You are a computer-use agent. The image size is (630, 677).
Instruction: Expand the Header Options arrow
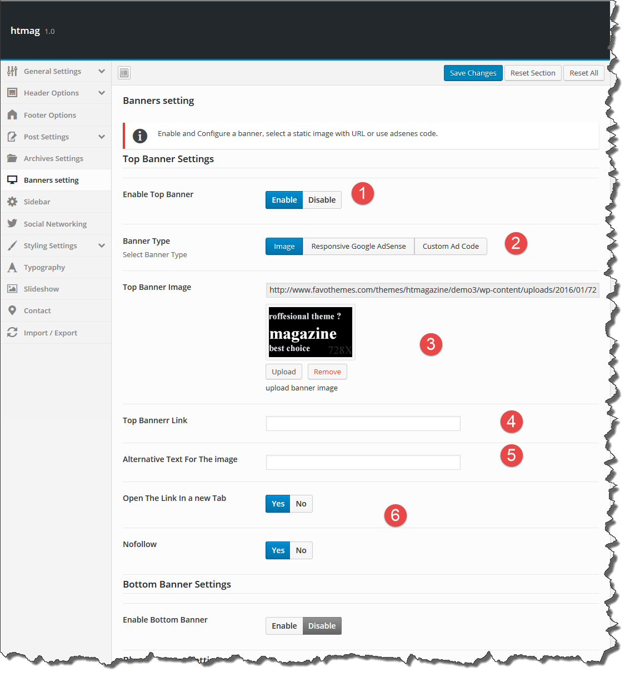tap(102, 93)
